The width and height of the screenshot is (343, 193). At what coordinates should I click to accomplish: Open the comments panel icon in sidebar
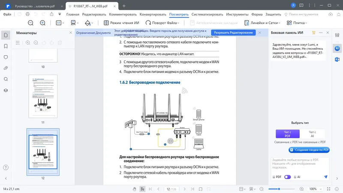tap(6, 57)
